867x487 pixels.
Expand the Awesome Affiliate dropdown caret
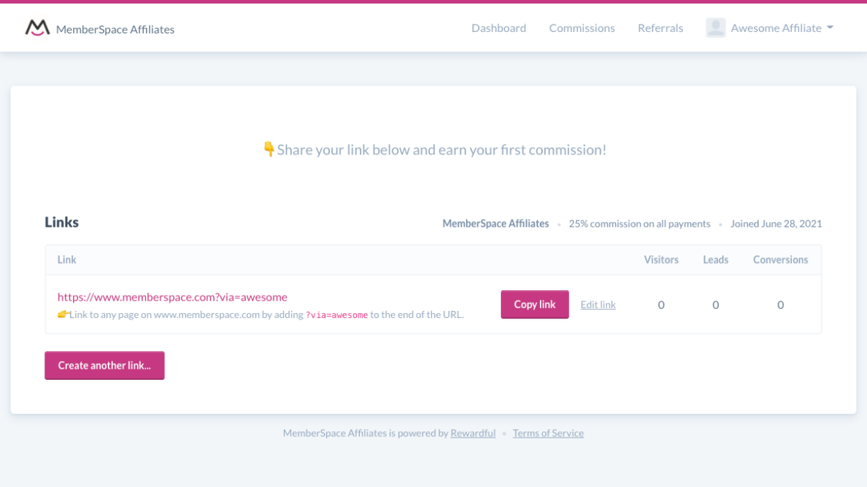click(x=829, y=28)
